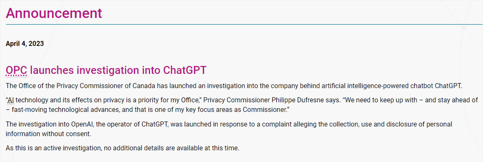The height and width of the screenshot is (162, 483).
Task: Open the OPC launches investigation headline
Action: click(106, 70)
